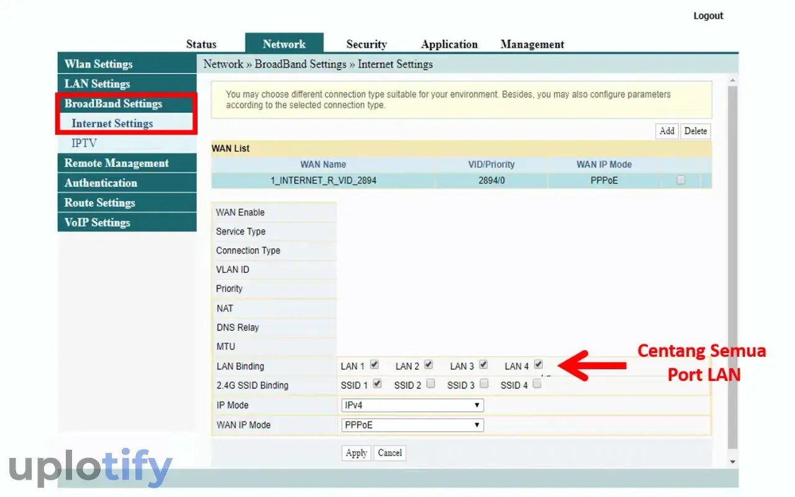Click the Delete button above the WAN List
This screenshot has height=497, width=795.
click(x=695, y=131)
